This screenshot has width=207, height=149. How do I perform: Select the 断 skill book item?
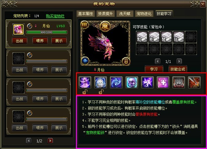pyautogui.click(x=154, y=37)
